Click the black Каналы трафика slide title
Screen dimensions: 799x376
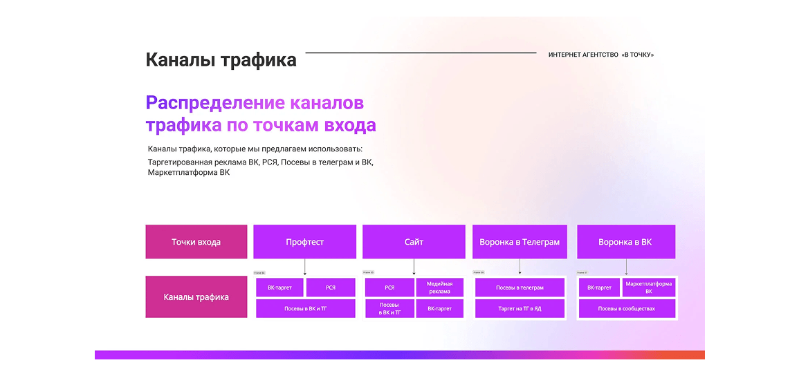[x=221, y=60]
